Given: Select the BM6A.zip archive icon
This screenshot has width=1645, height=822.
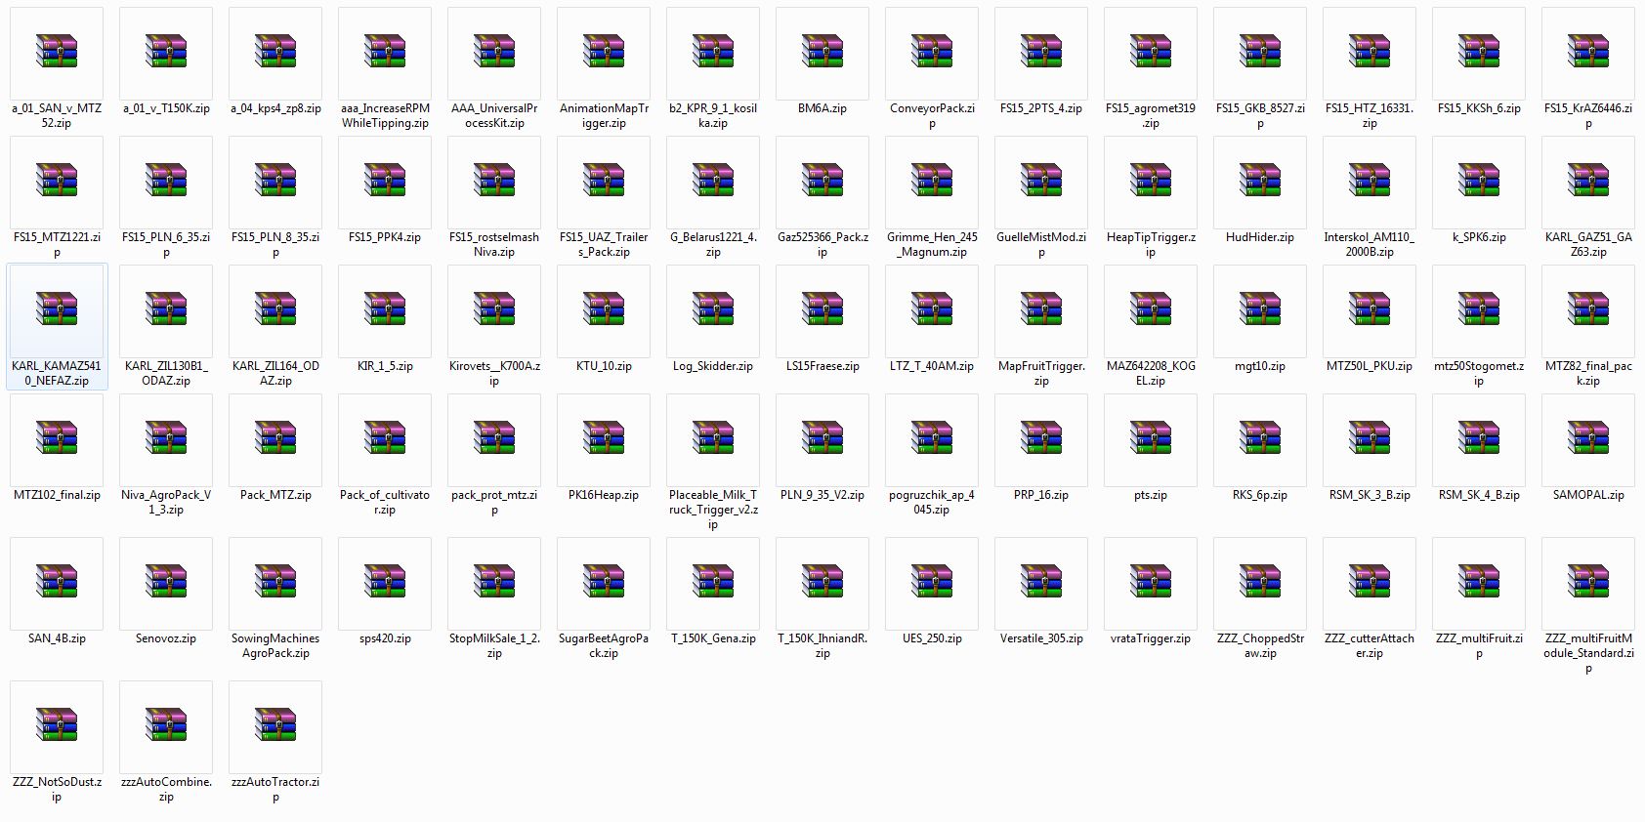Looking at the screenshot, I should click(x=822, y=52).
